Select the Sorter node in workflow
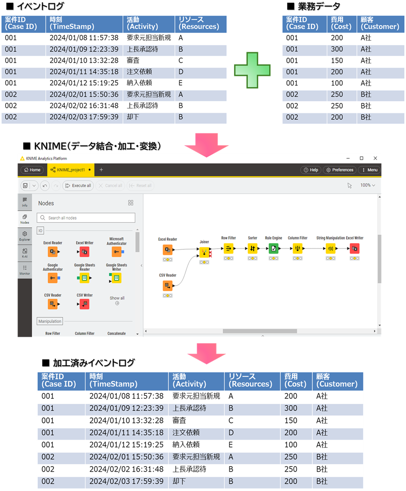406x491 pixels. pos(253,249)
